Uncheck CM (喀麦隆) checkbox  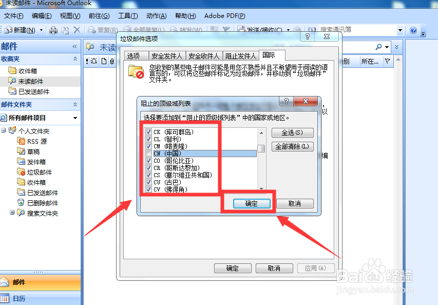pos(148,146)
